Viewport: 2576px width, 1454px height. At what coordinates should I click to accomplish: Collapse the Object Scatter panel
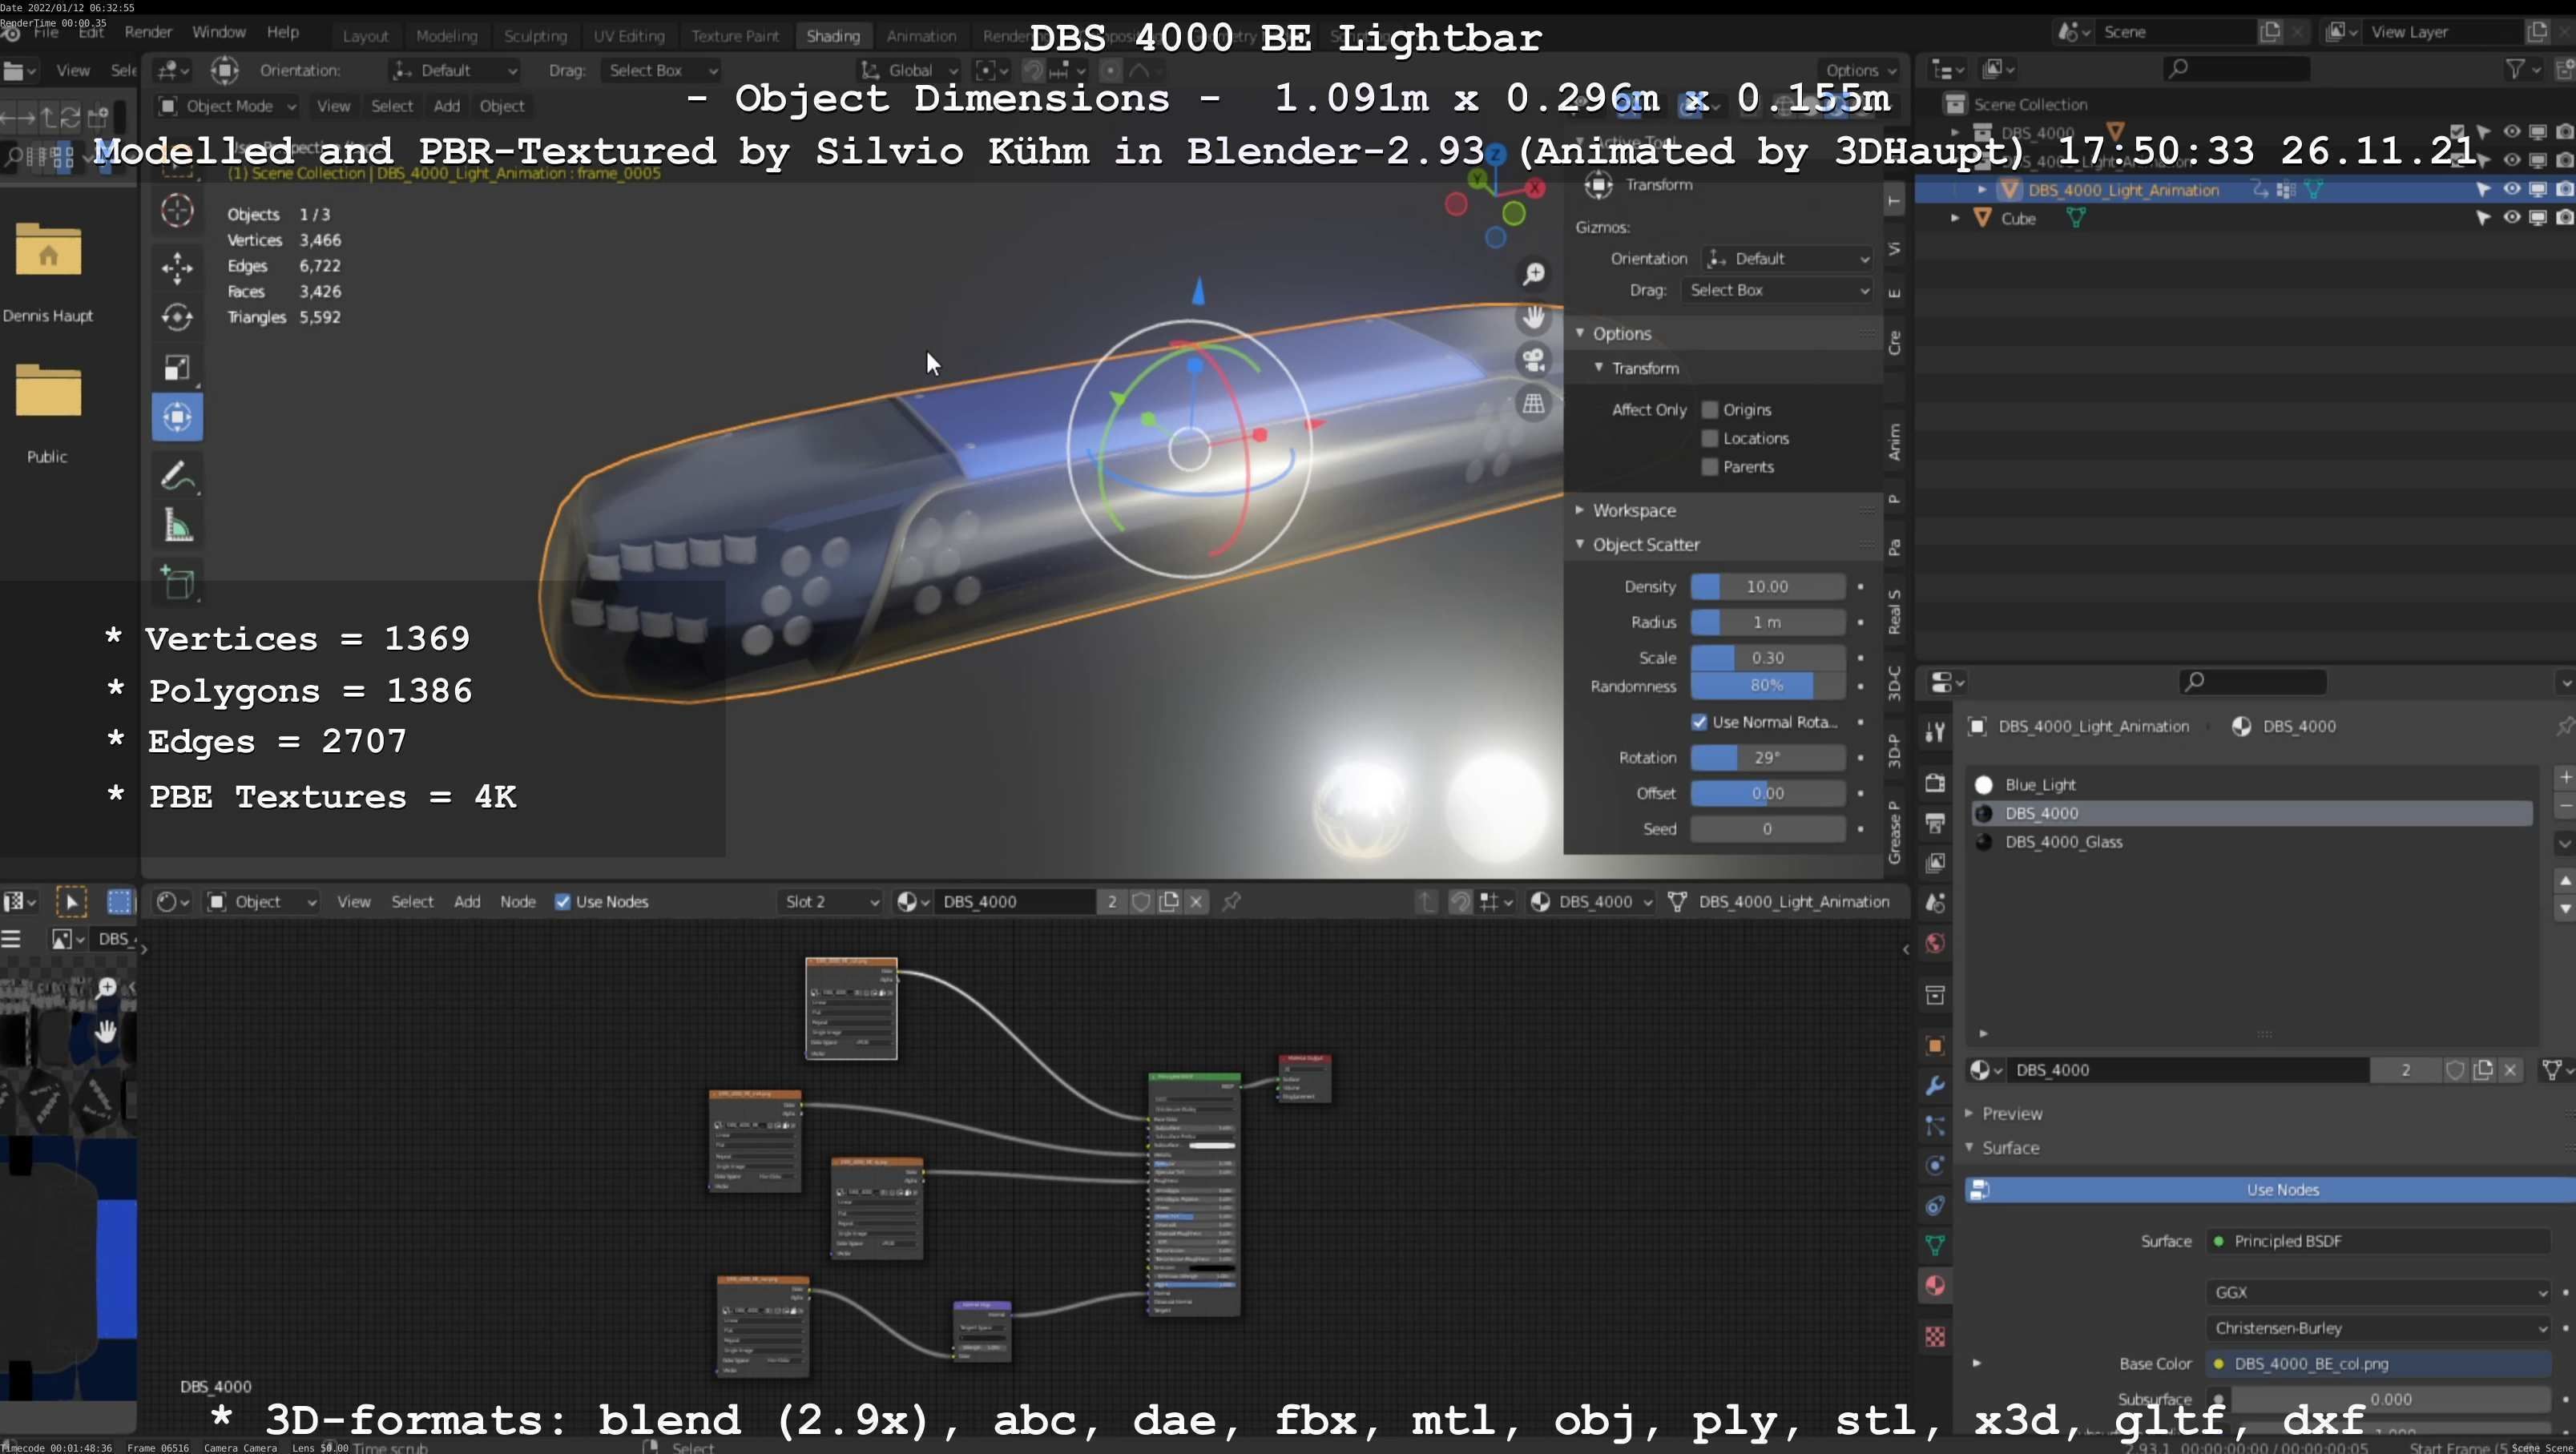pyautogui.click(x=1580, y=544)
